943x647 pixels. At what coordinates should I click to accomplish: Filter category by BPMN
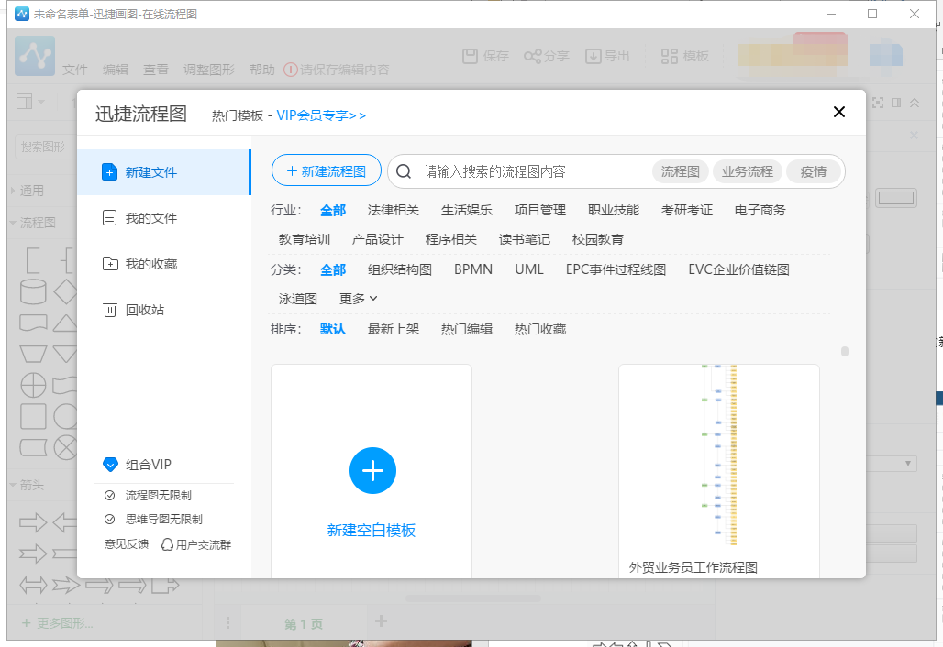pos(472,269)
